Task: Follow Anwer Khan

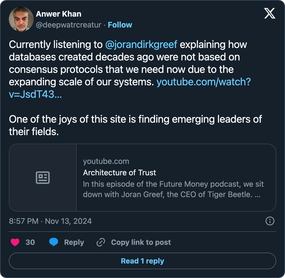Action: point(120,25)
